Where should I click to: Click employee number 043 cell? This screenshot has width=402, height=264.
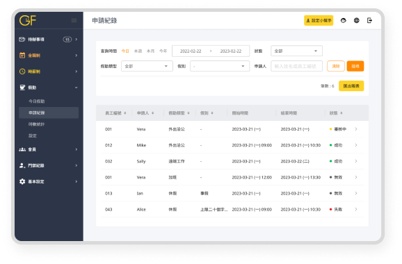(108, 209)
